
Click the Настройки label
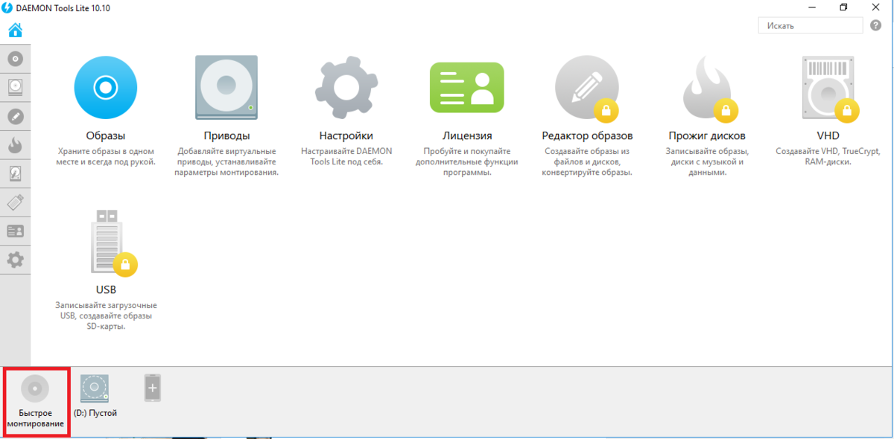coord(346,136)
